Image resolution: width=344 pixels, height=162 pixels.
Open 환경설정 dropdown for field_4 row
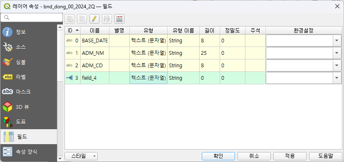pos(337,78)
